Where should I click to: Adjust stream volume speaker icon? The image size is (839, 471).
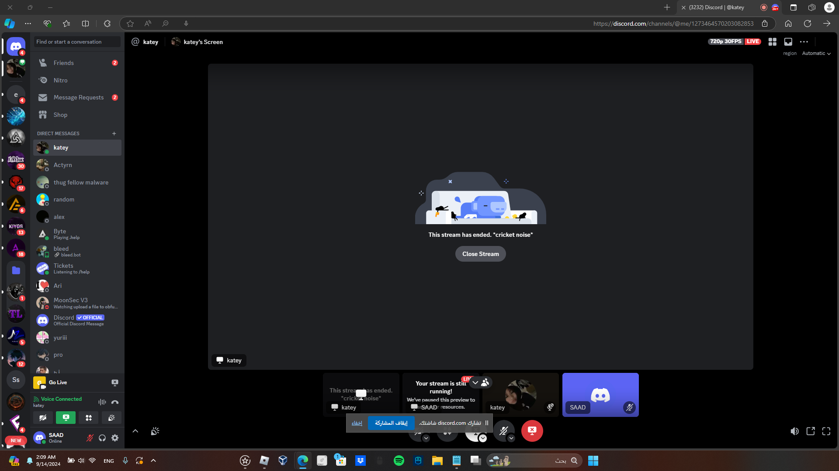coord(795,431)
